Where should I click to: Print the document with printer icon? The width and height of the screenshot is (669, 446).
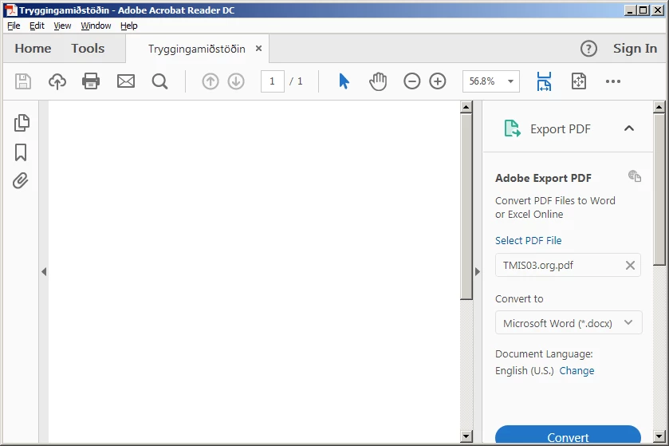[x=91, y=81]
